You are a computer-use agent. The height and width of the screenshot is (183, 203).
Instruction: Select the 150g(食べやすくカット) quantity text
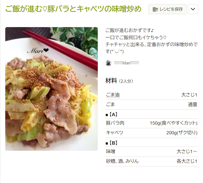173,123
